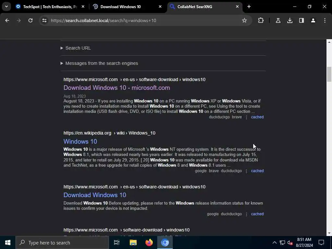
Task: Toggle the browser side panel
Action: coord(302,20)
